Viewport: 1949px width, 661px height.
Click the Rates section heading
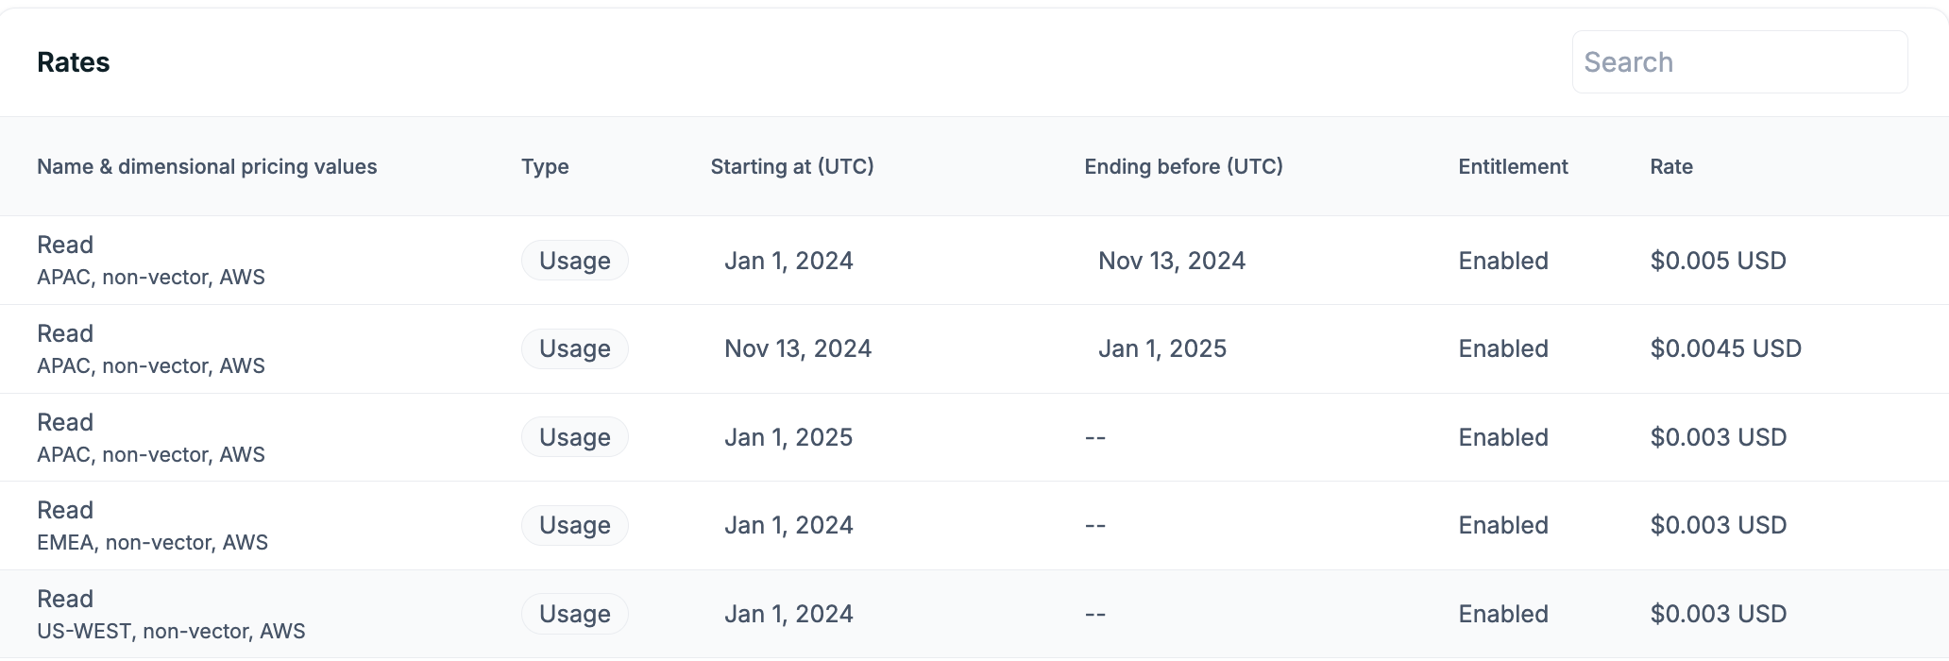[x=74, y=62]
